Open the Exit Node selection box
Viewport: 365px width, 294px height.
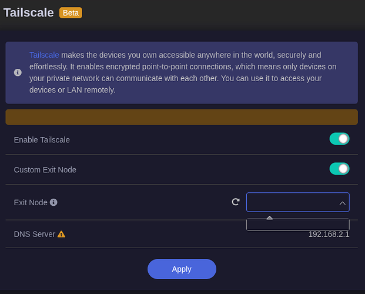click(291, 202)
